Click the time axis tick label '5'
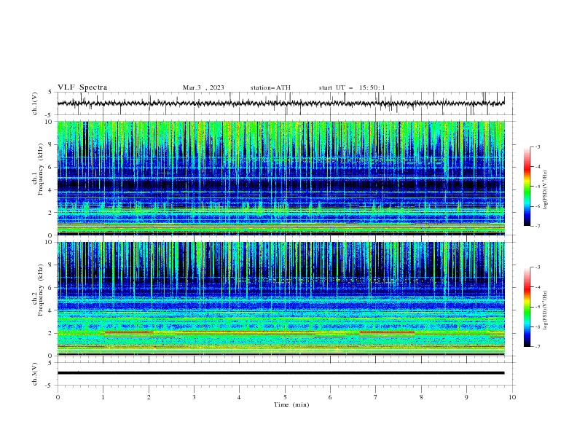The height and width of the screenshot is (446, 577). point(285,397)
